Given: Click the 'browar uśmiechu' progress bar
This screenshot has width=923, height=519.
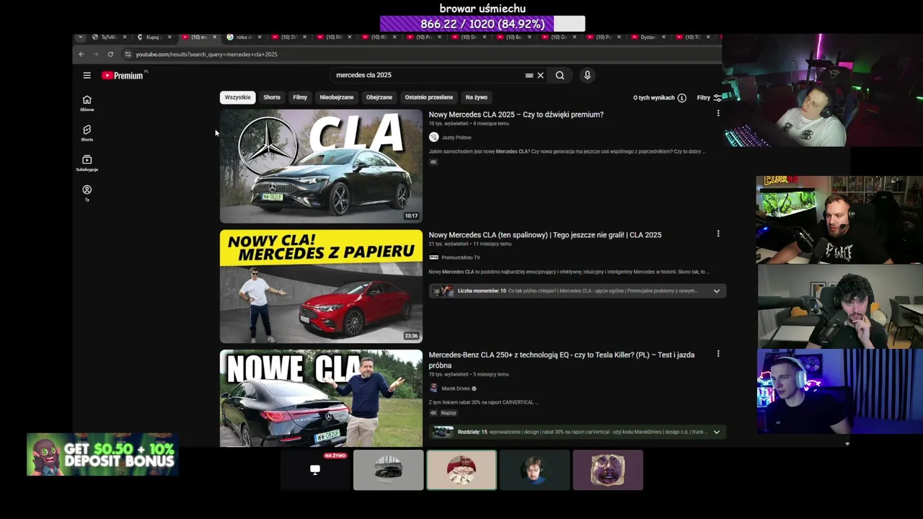Looking at the screenshot, I should click(x=482, y=24).
